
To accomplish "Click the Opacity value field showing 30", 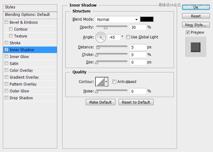I will [138, 27].
